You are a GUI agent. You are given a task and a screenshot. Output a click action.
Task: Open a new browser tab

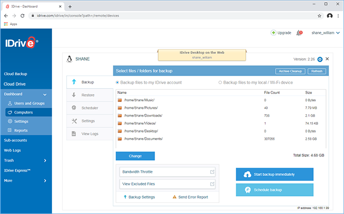tap(70, 6)
